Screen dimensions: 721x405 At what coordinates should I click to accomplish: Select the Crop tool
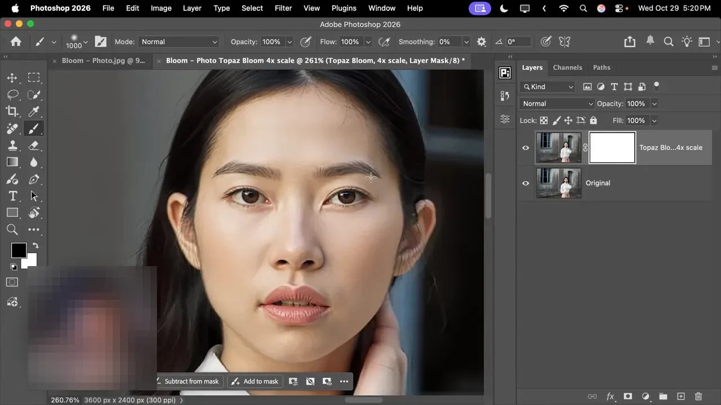(13, 111)
